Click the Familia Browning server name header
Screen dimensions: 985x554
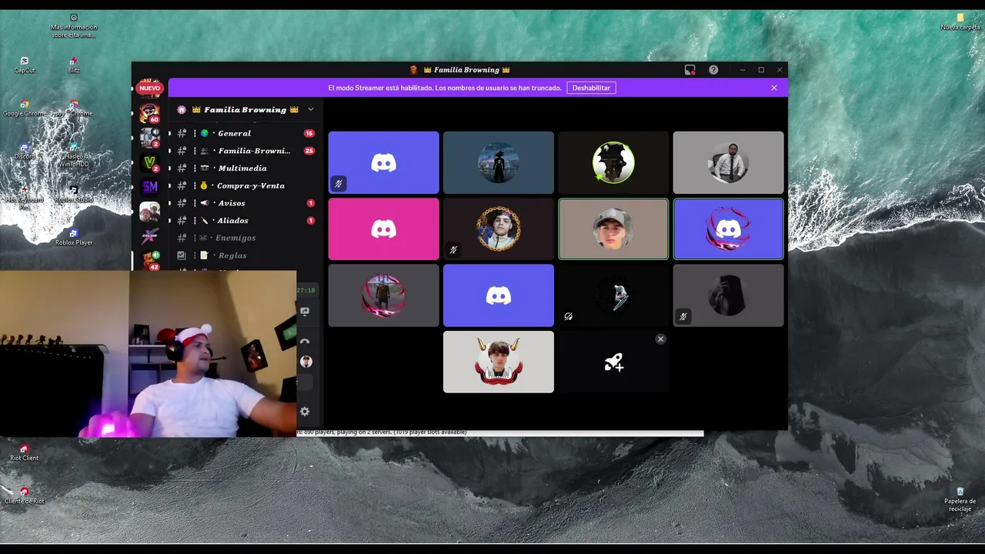click(x=245, y=109)
